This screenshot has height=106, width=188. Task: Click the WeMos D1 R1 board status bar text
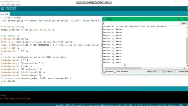[x=122, y=105]
